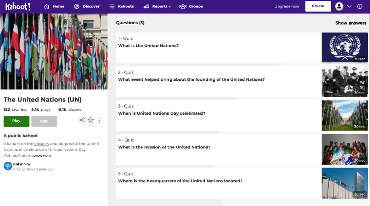Open the Groups page

191,6
